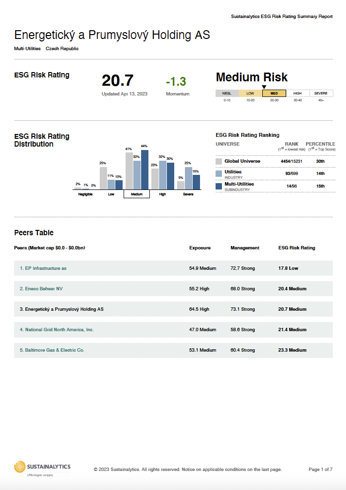The width and height of the screenshot is (346, 490).
Task: Click the -1.3 Momentum value
Action: coord(176,81)
